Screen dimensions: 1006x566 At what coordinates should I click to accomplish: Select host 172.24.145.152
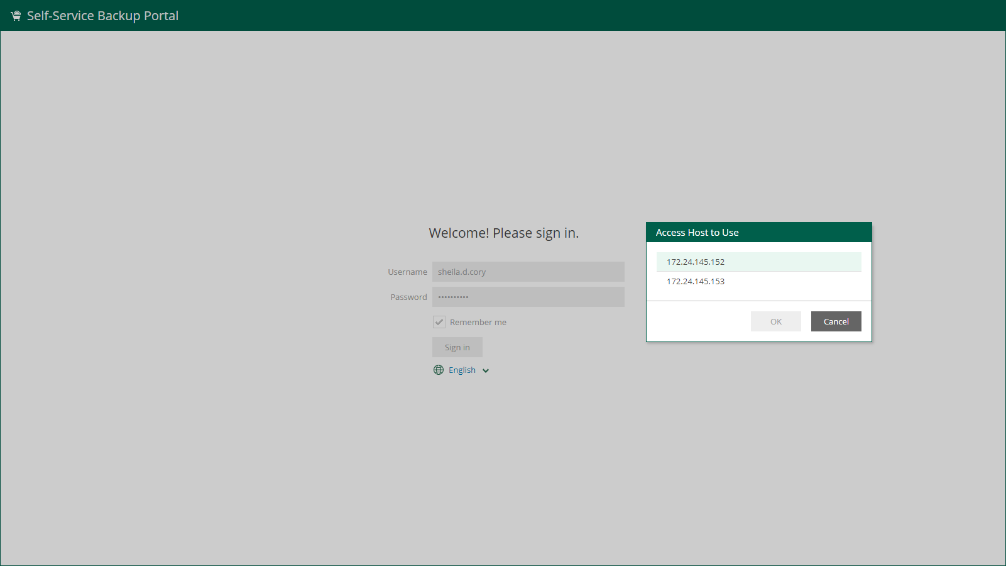[759, 262]
